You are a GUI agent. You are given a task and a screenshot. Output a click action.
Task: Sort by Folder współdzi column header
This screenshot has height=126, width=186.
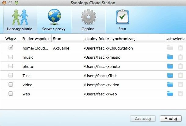point(36,39)
